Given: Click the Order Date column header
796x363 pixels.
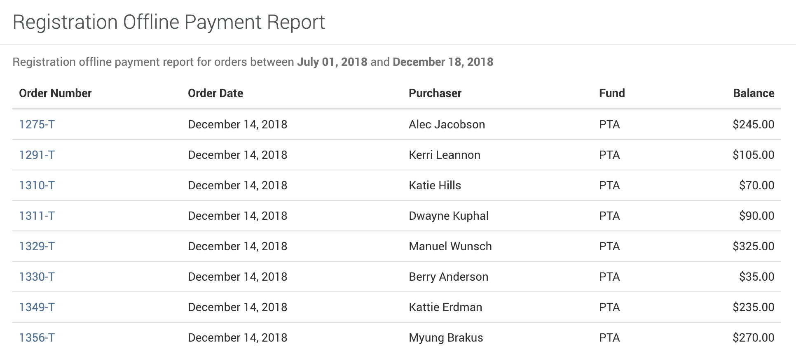Looking at the screenshot, I should click(x=215, y=93).
